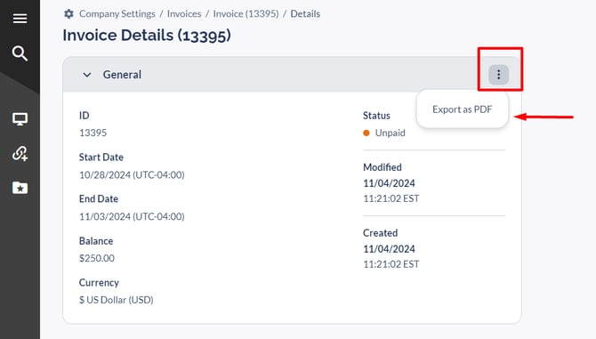
Task: Choose Export as PDF option
Action: point(463,109)
